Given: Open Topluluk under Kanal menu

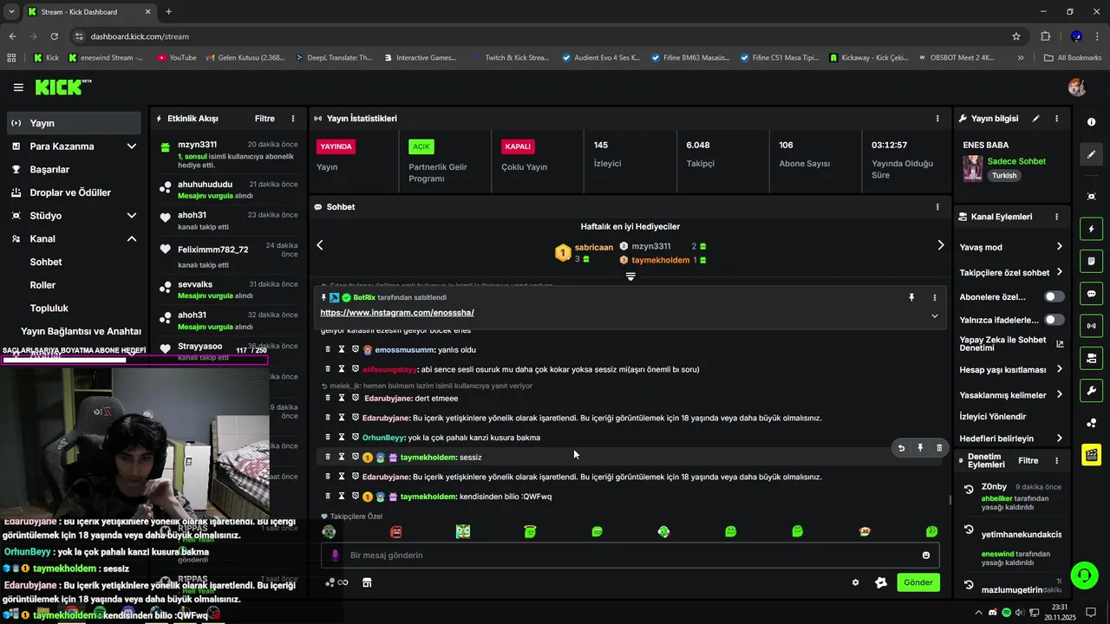Looking at the screenshot, I should (x=49, y=309).
